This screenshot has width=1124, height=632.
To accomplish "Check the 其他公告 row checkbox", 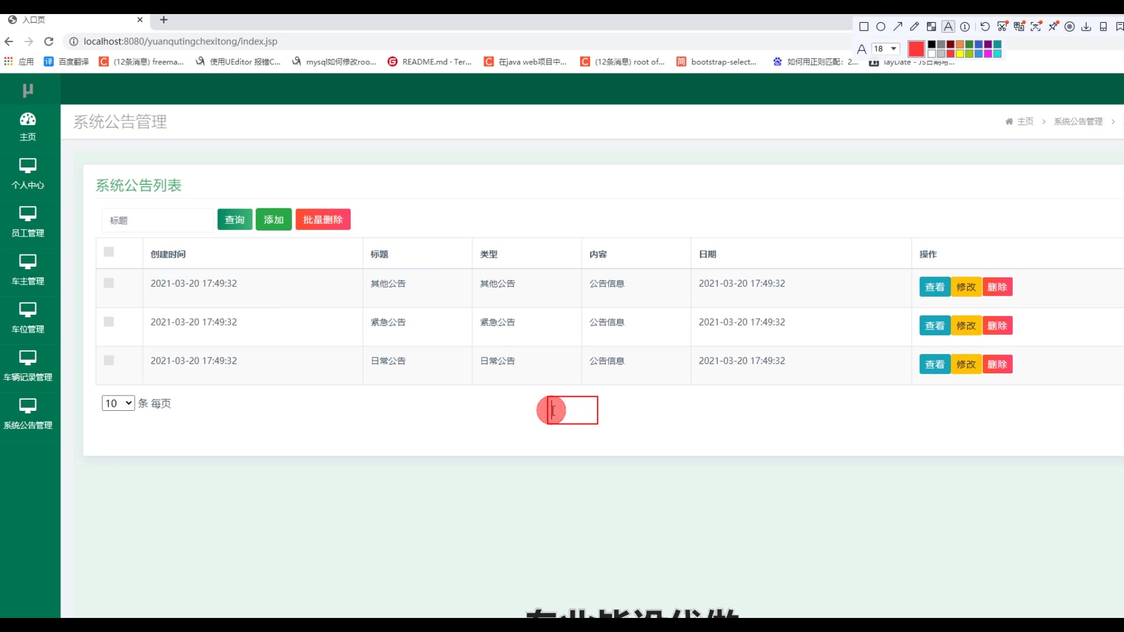I will click(x=109, y=283).
